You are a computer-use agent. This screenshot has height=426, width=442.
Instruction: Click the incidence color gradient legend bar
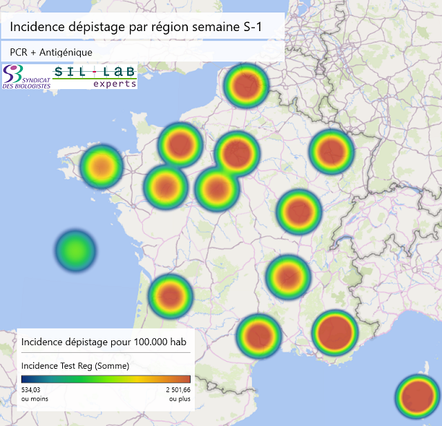[106, 379]
